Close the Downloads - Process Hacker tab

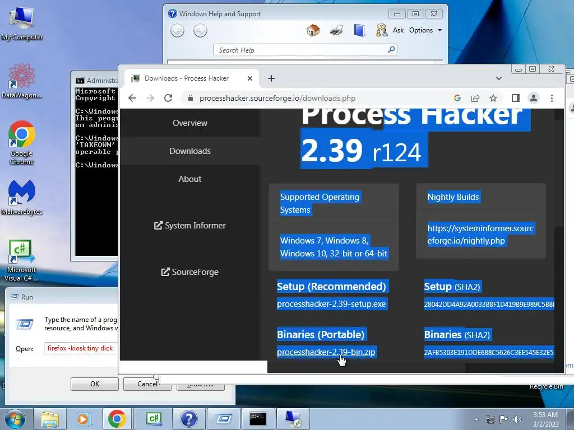pos(249,78)
